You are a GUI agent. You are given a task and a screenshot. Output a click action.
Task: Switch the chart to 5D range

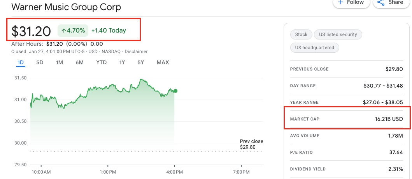[x=40, y=62]
